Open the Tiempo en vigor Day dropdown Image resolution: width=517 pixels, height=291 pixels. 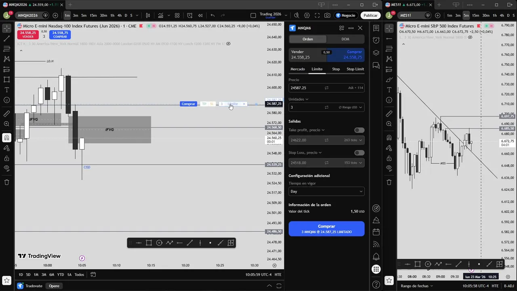tap(326, 192)
